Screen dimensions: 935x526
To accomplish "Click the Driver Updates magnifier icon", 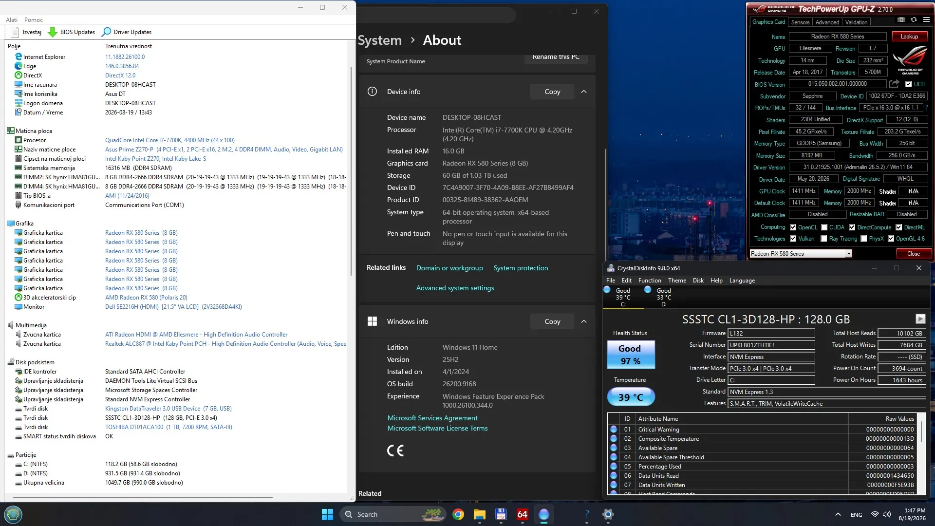I will click(x=106, y=32).
